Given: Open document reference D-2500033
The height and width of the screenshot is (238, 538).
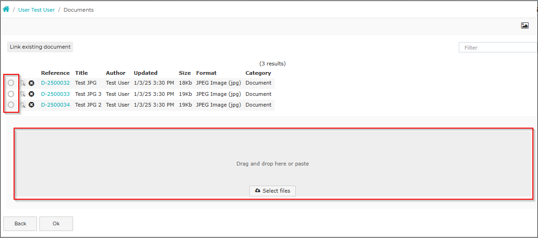Looking at the screenshot, I should [55, 94].
